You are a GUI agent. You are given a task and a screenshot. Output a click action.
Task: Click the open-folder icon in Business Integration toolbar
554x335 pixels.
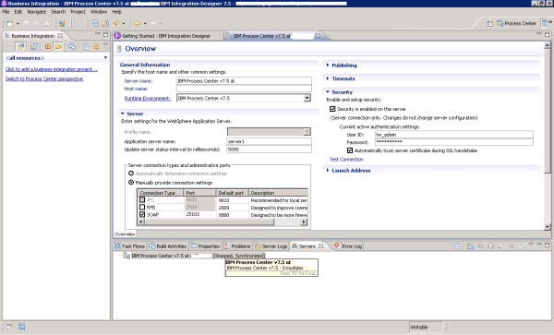[x=58, y=46]
